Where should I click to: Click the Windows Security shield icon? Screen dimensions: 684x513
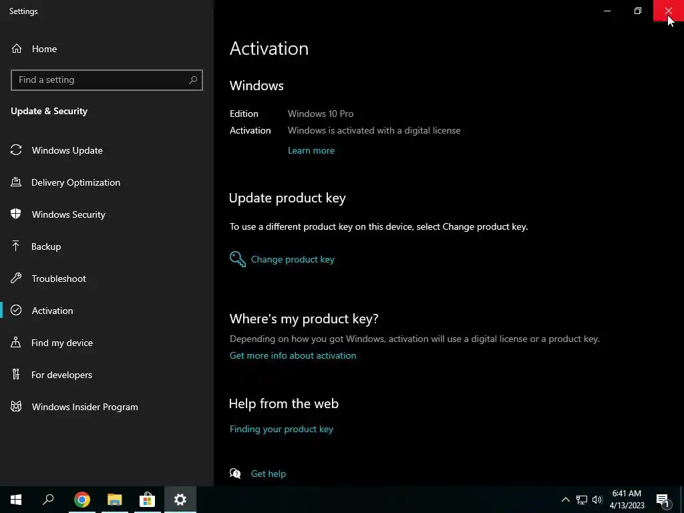16,214
